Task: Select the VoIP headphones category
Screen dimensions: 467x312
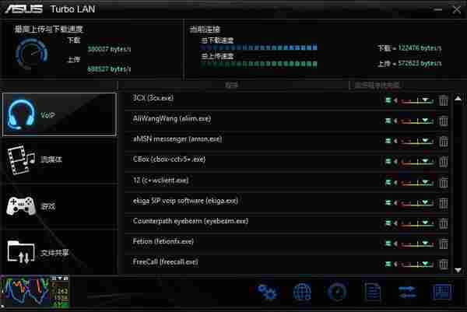Action: tap(59, 114)
